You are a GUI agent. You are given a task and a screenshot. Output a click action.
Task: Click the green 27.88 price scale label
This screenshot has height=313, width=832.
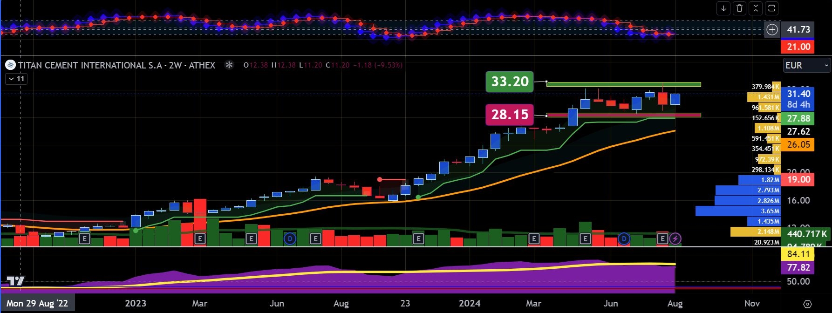(x=798, y=118)
